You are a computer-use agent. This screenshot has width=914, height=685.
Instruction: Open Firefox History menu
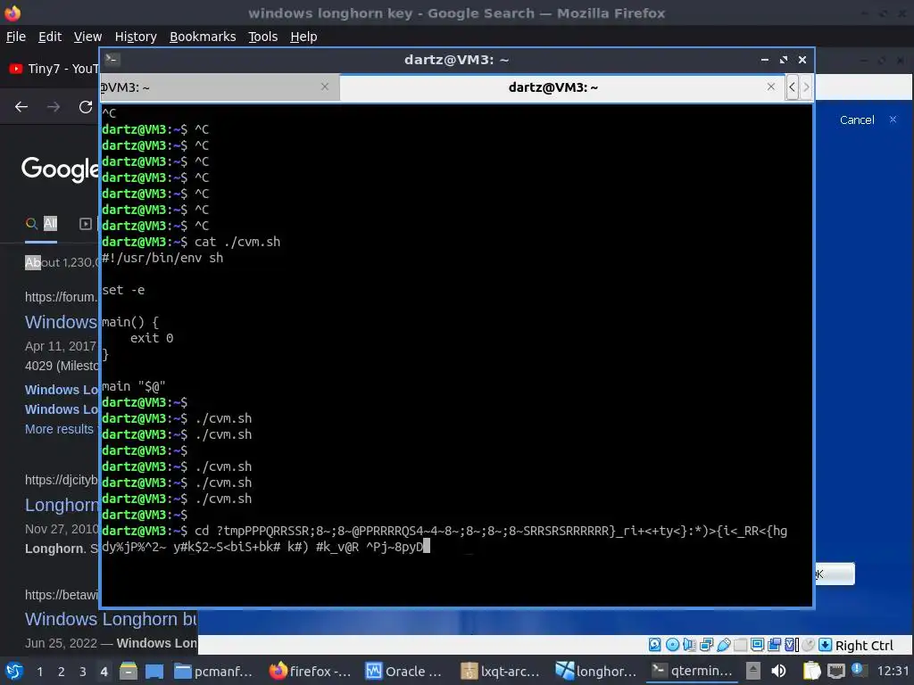point(136,37)
